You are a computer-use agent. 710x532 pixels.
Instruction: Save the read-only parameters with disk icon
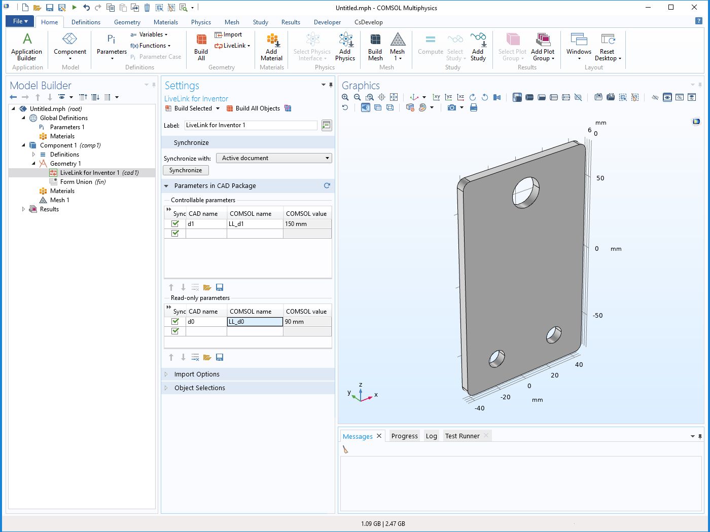220,357
